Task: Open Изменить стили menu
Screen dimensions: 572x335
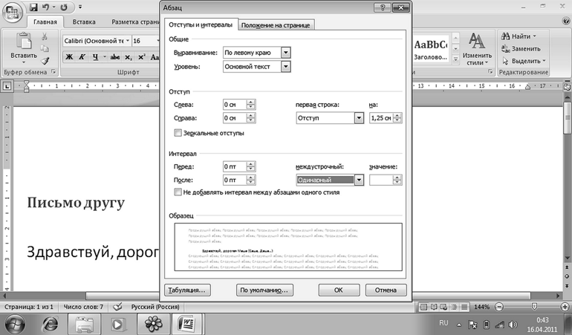Action: click(477, 49)
